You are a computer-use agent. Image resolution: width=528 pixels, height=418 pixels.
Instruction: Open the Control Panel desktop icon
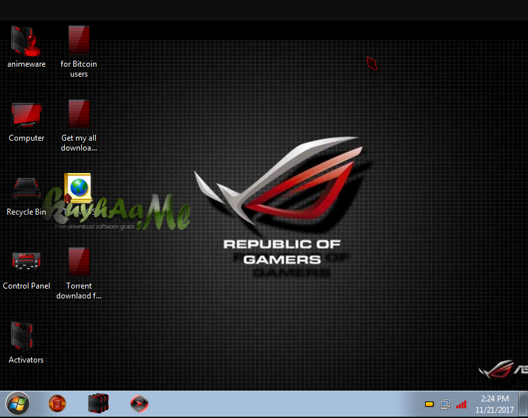pos(26,262)
